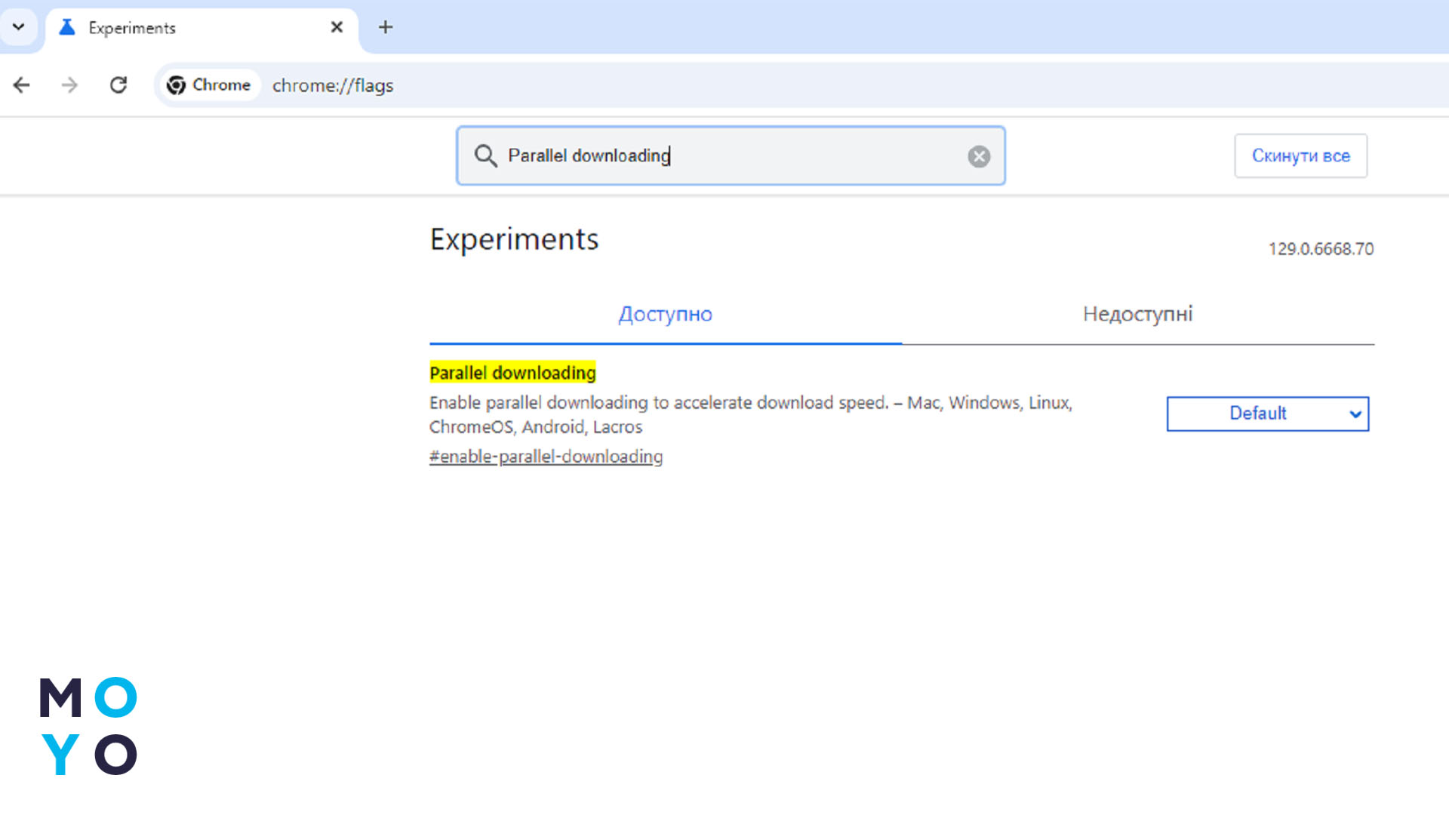Switch to the Недоступні tab
Image resolution: width=1449 pixels, height=815 pixels.
click(x=1137, y=314)
